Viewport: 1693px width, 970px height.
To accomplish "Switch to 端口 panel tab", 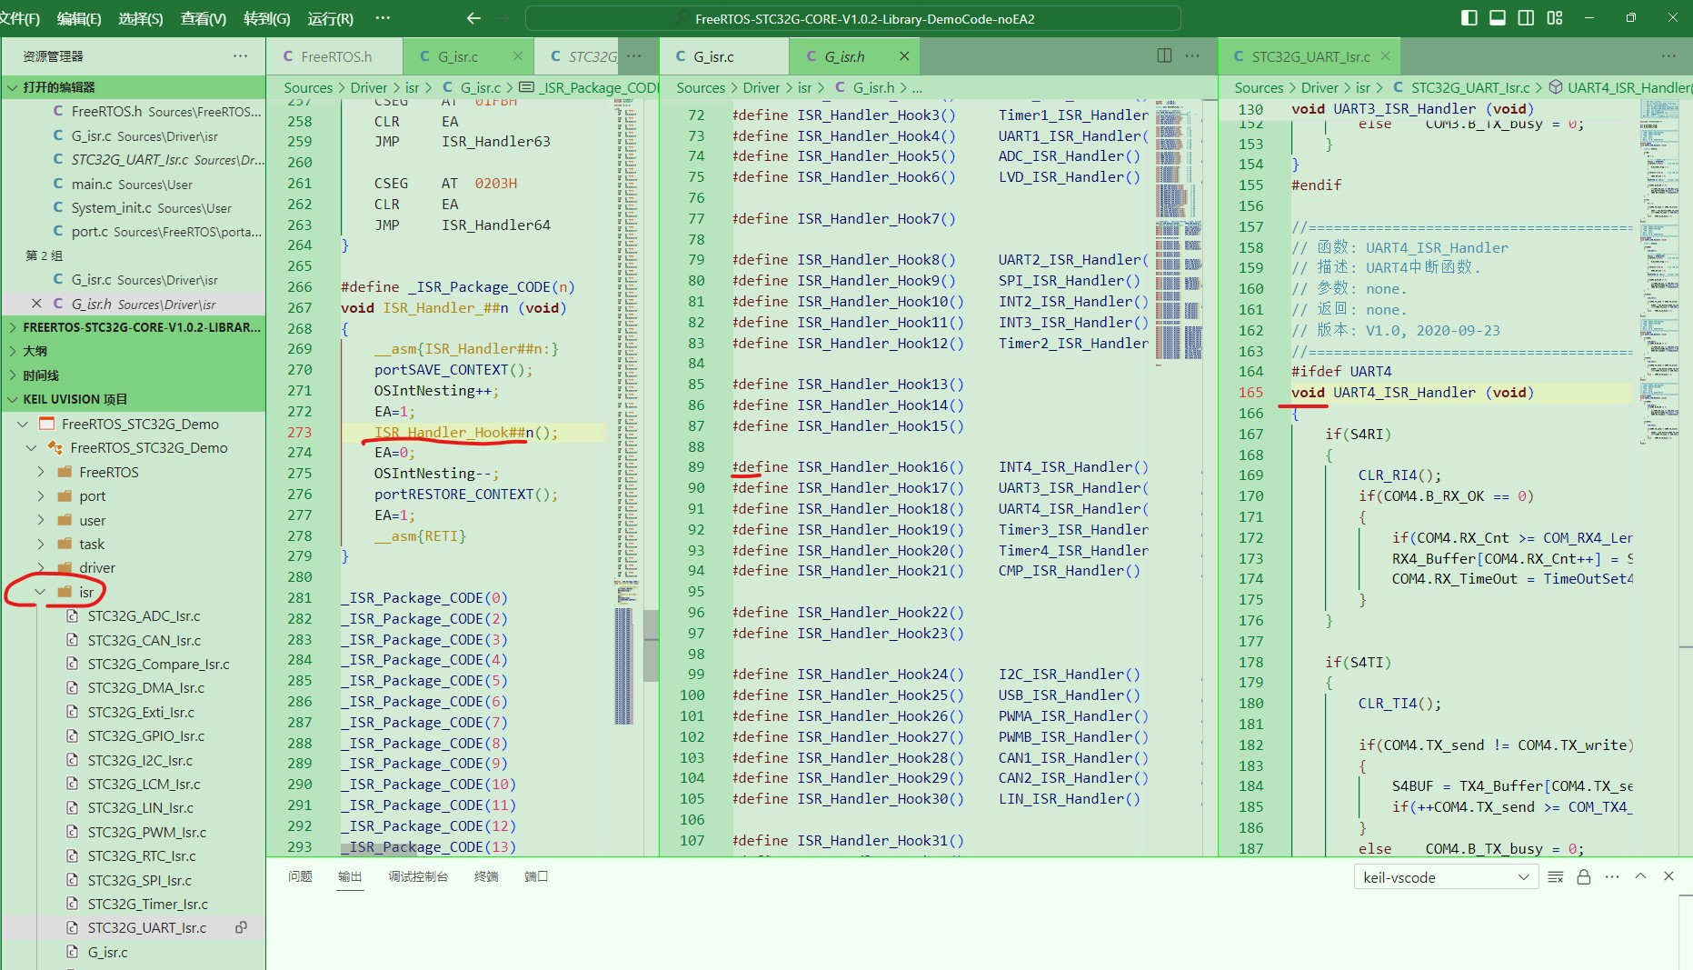I will click(536, 876).
